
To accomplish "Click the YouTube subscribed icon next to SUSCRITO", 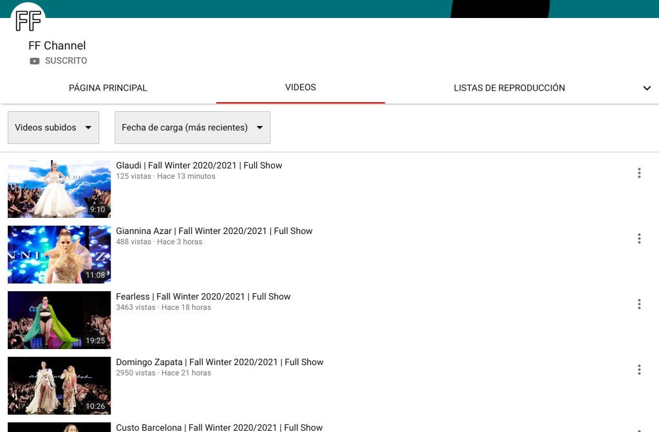I will point(35,61).
